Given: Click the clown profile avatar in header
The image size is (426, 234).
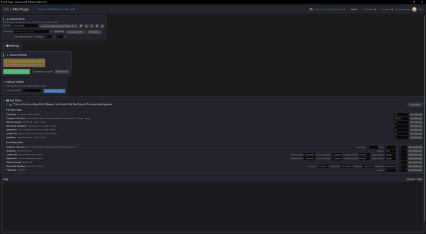Looking at the screenshot, I should tap(414, 9).
